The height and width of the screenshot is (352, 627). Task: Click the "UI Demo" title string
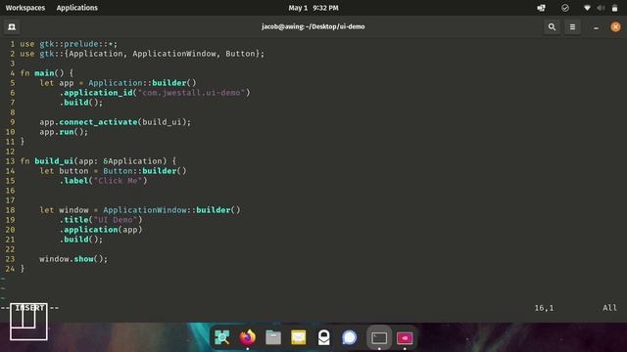(116, 220)
